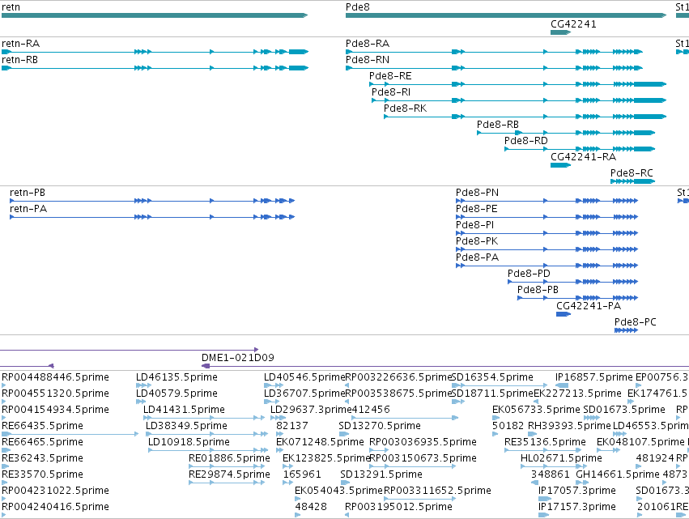Select EST RP004488446.5prime
This screenshot has width=689, height=519.
[55, 377]
